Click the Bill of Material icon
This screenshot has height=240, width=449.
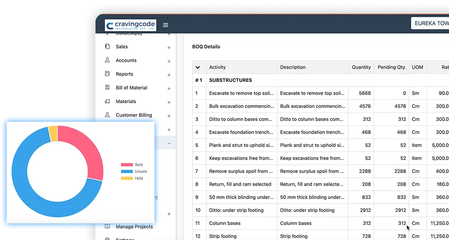107,87
